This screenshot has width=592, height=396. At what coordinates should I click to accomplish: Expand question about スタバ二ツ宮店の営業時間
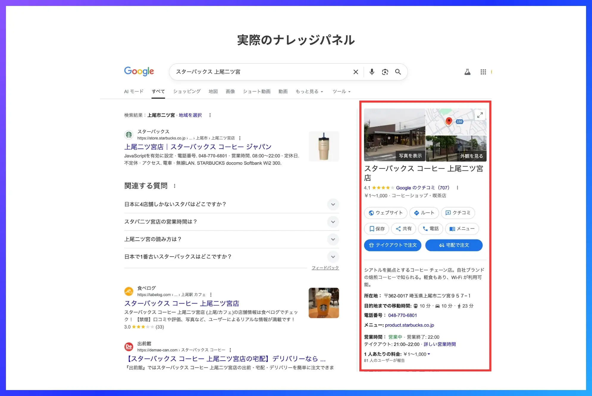(333, 222)
